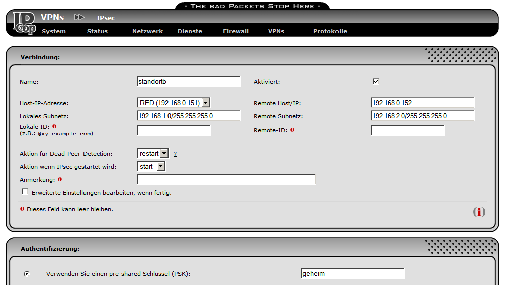This screenshot has width=505, height=285.
Task: Open the Netzwerk menu
Action: (147, 31)
